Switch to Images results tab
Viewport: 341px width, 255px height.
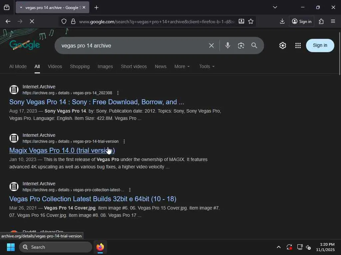pyautogui.click(x=105, y=66)
